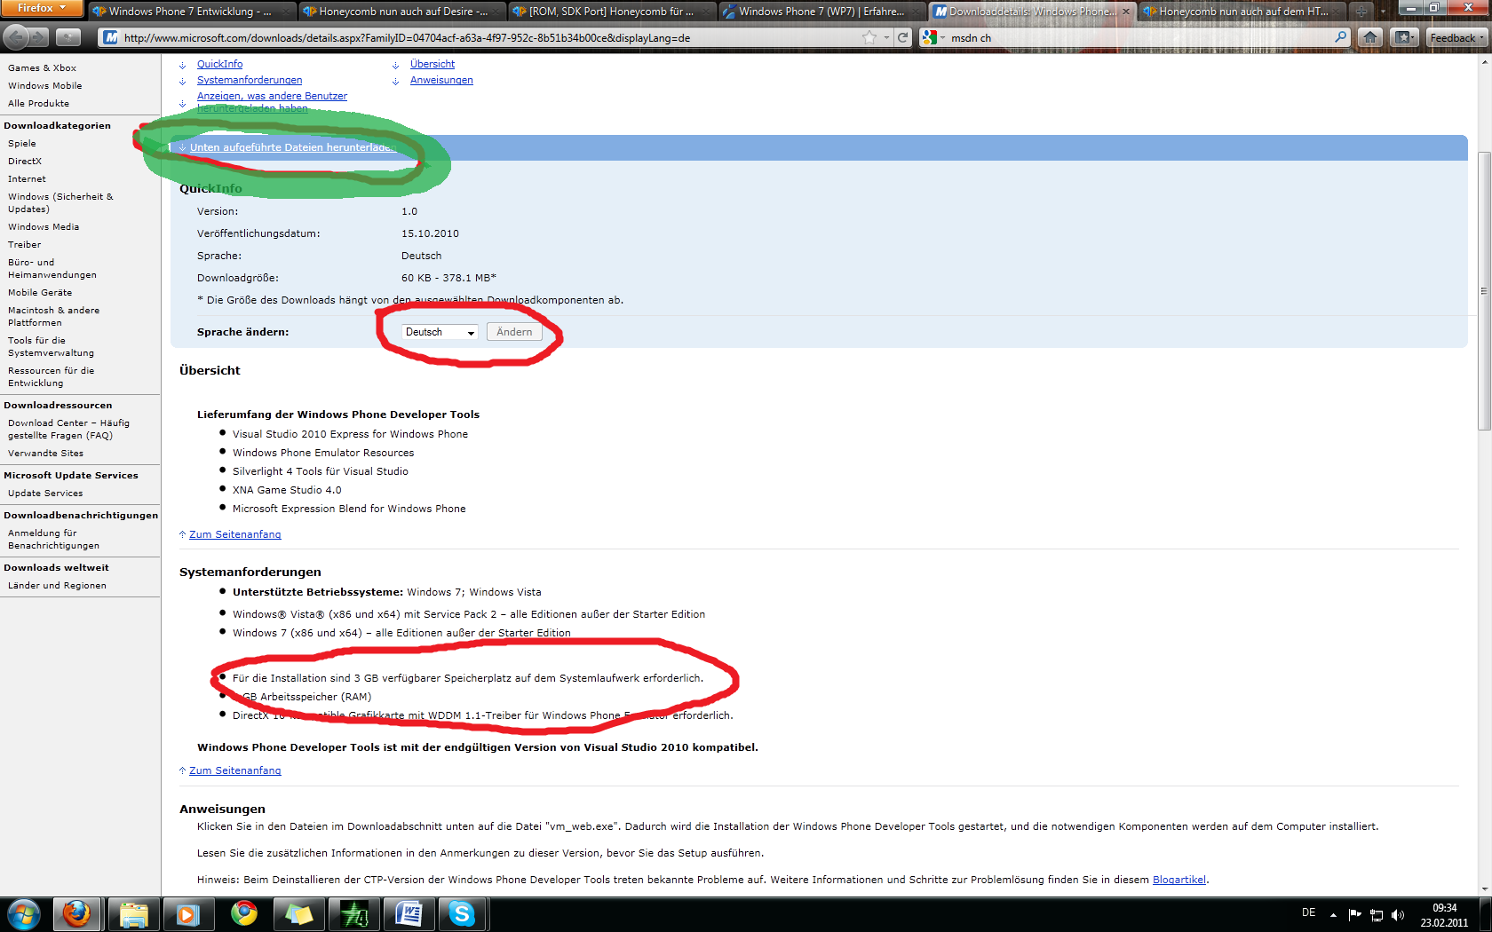Select 'Tools für die Systemverwaltung' category
Viewport: 1492px width, 932px height.
(x=51, y=346)
